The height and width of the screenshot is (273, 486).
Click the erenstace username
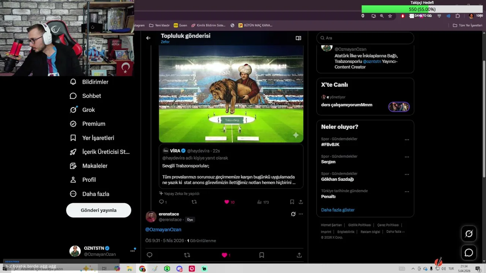169,214
